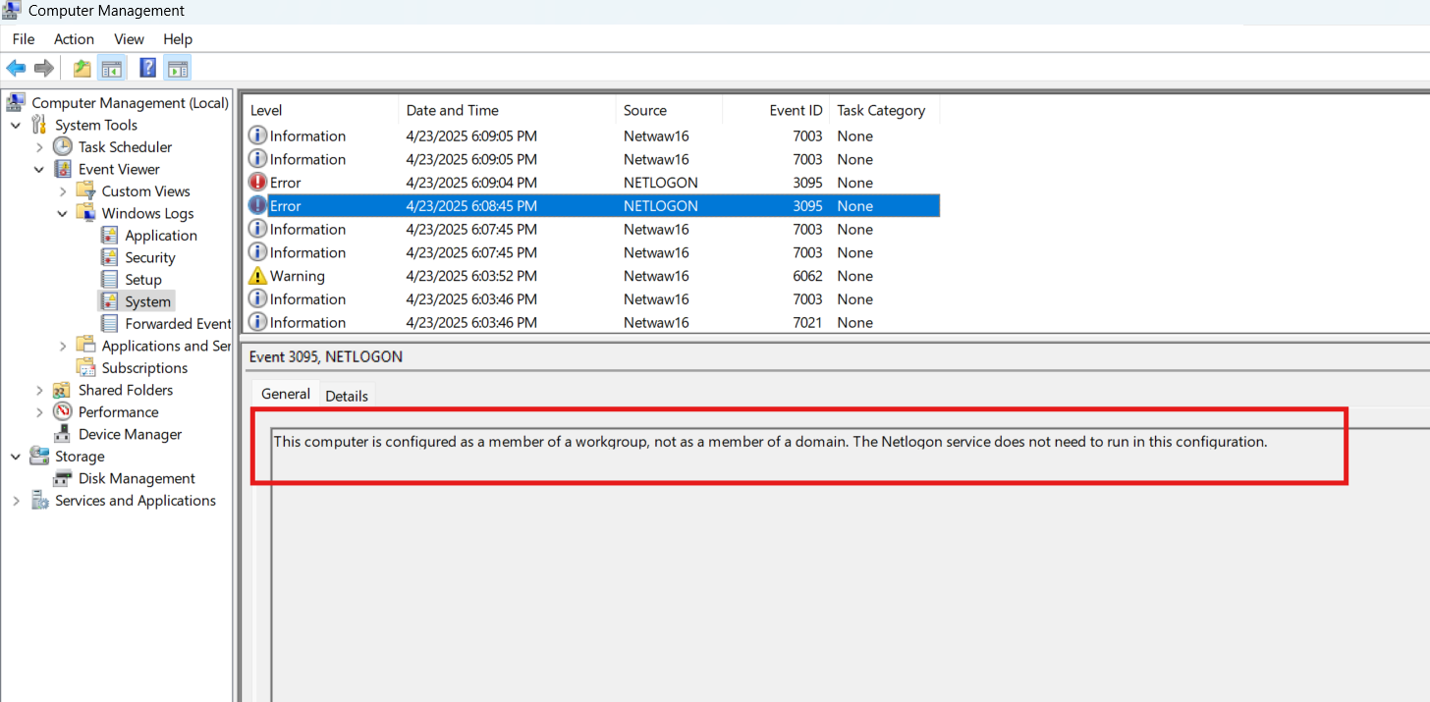Collapse the Event Viewer node

point(39,169)
